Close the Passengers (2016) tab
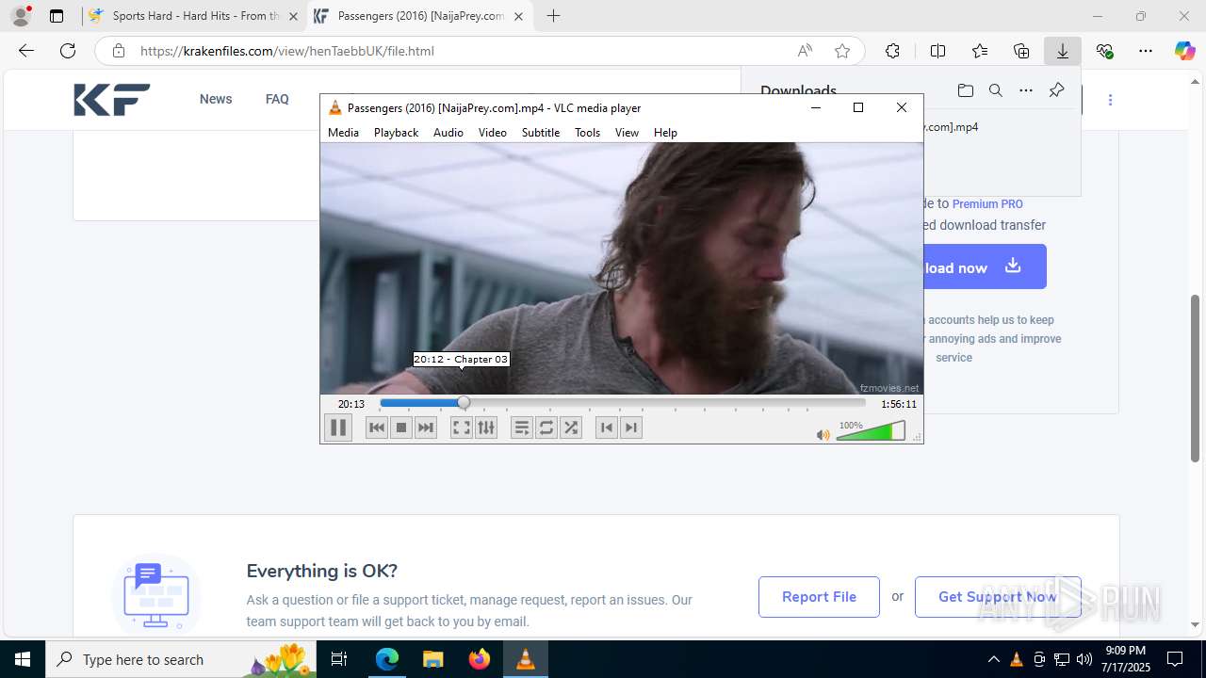Screen dimensions: 1206x678 point(518,16)
